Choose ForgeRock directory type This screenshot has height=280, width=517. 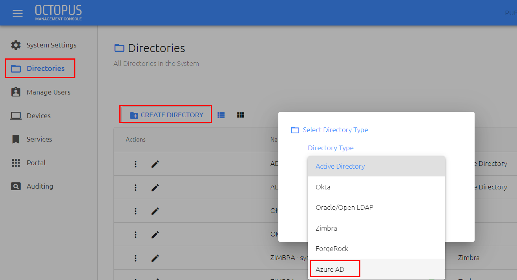pos(376,249)
